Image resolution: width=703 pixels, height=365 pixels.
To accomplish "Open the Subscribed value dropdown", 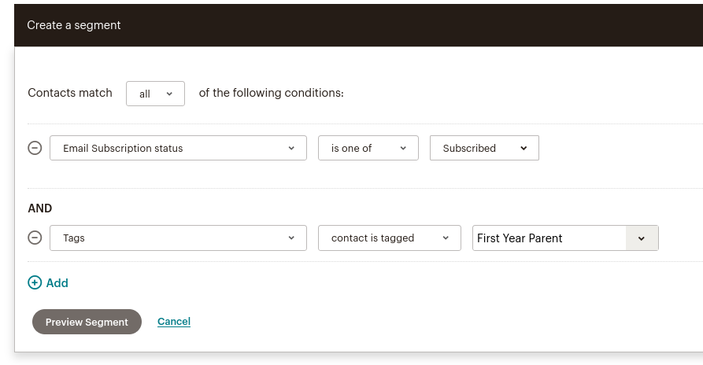I will click(x=484, y=148).
